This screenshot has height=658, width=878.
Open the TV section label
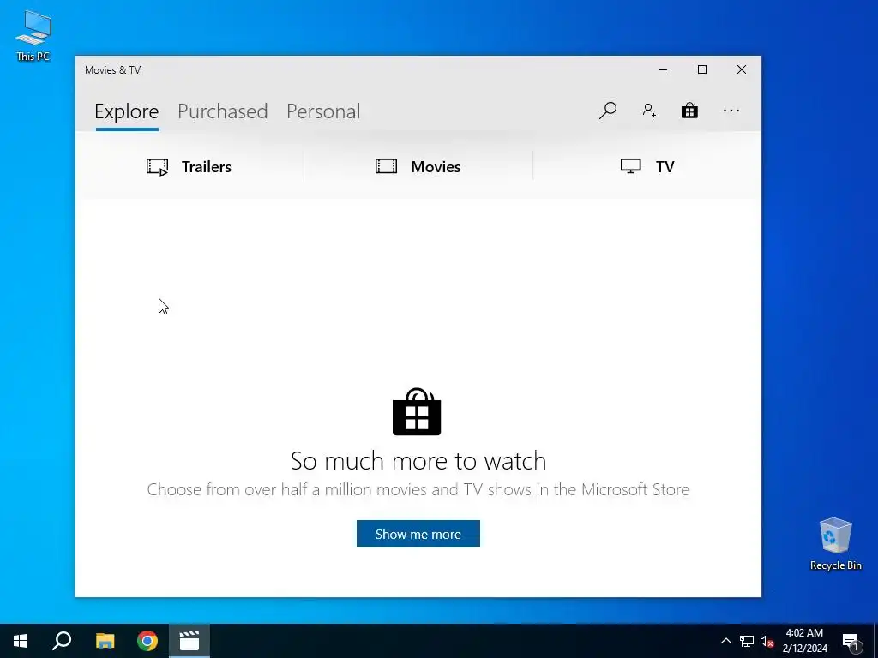(x=665, y=167)
